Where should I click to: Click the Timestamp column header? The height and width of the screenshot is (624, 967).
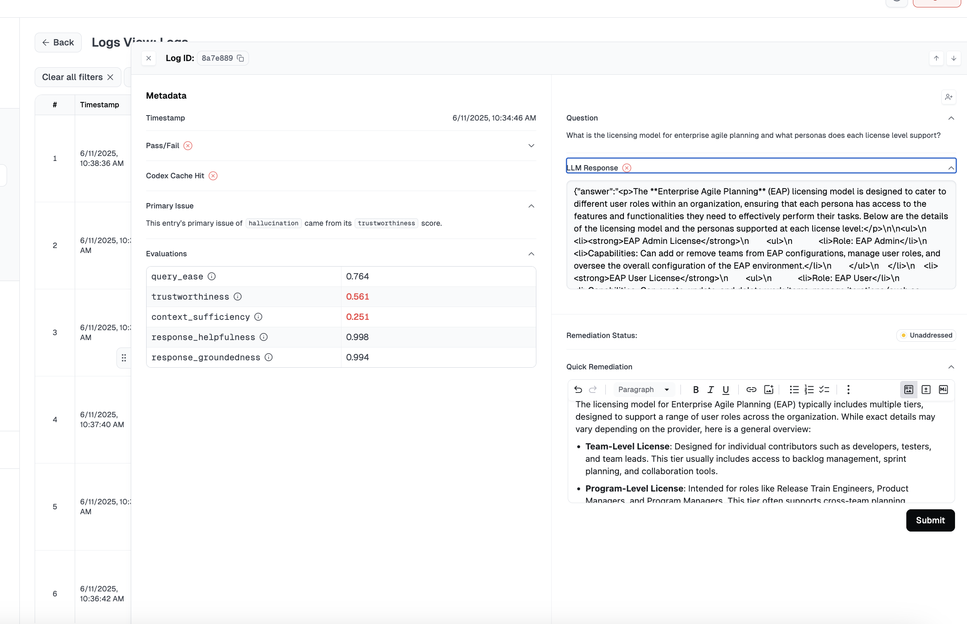[100, 105]
